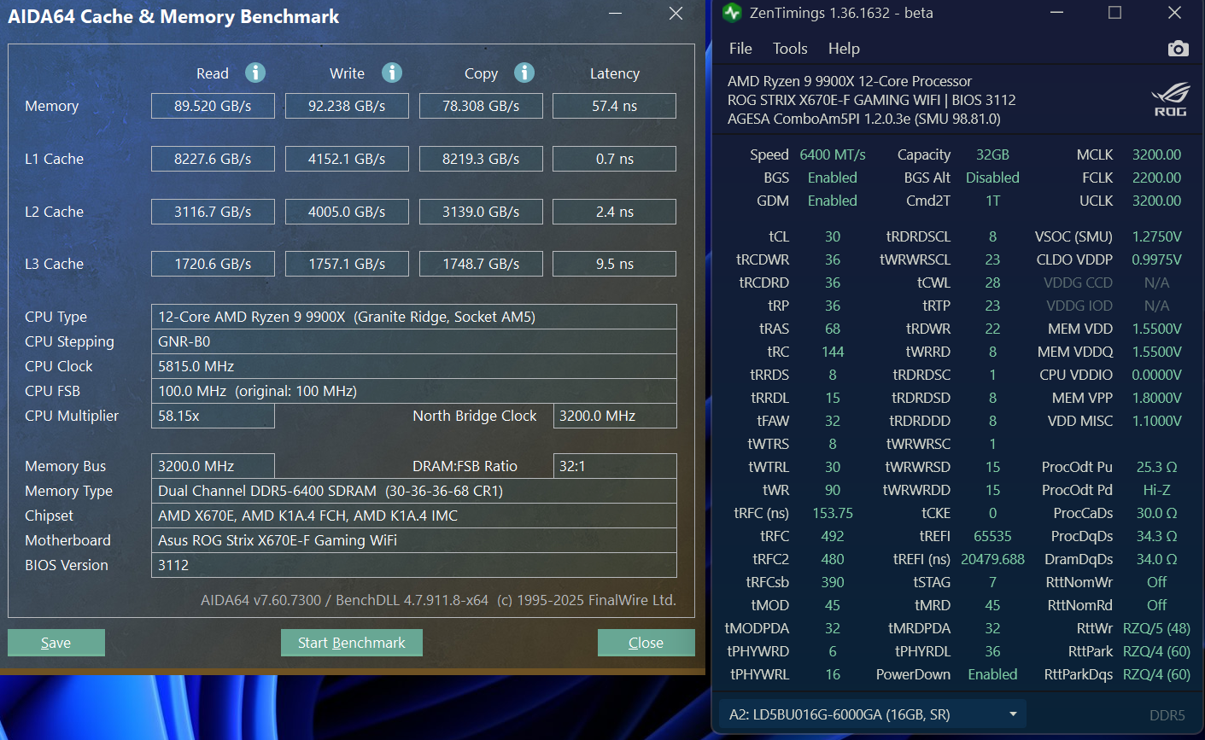Click Memory Copy value 78.308 GB/s

click(481, 106)
